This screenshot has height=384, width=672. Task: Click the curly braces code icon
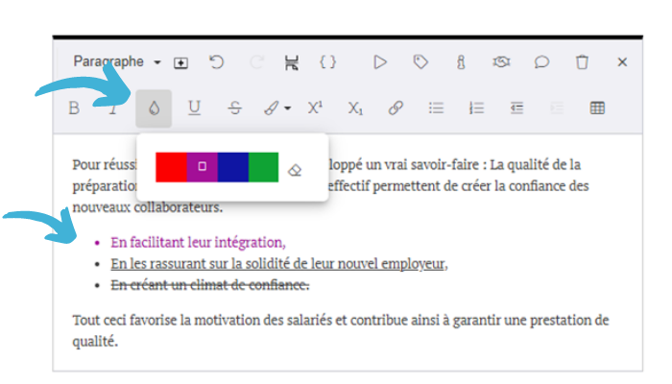(x=328, y=61)
